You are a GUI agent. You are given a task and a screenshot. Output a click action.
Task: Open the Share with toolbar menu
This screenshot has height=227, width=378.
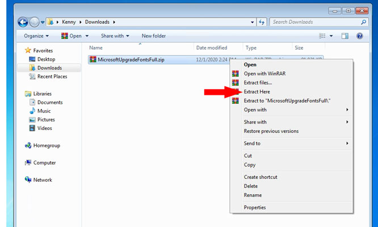(115, 36)
